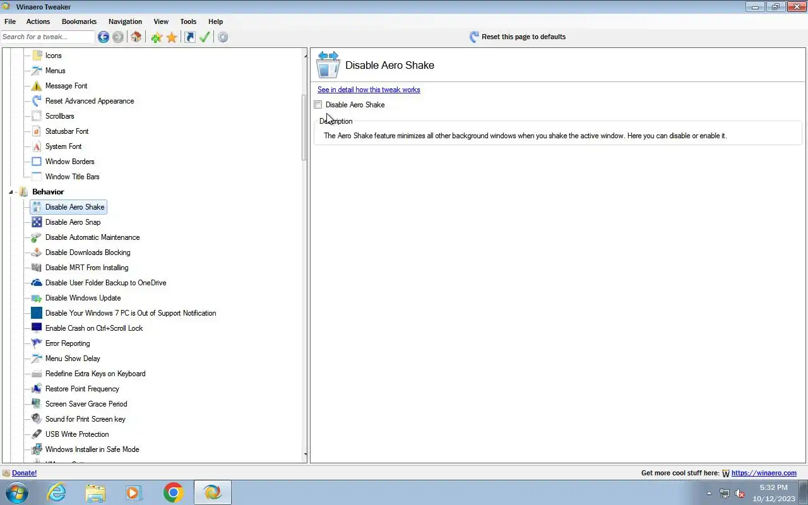This screenshot has height=505, width=808.
Task: Select Scrollbars in the tree
Action: pos(59,116)
